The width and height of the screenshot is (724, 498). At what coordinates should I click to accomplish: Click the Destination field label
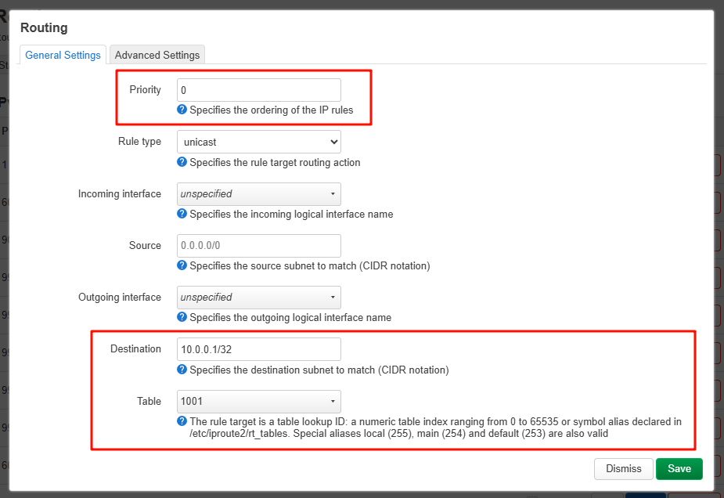[x=135, y=349]
